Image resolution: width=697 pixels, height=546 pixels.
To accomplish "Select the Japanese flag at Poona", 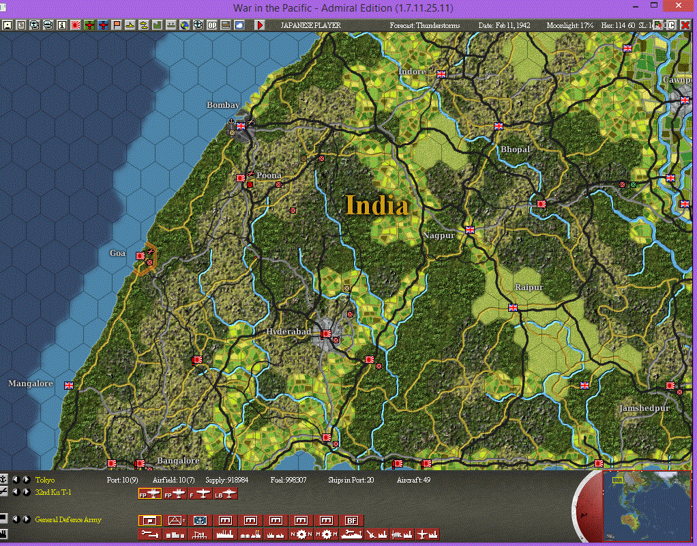I will [x=241, y=178].
